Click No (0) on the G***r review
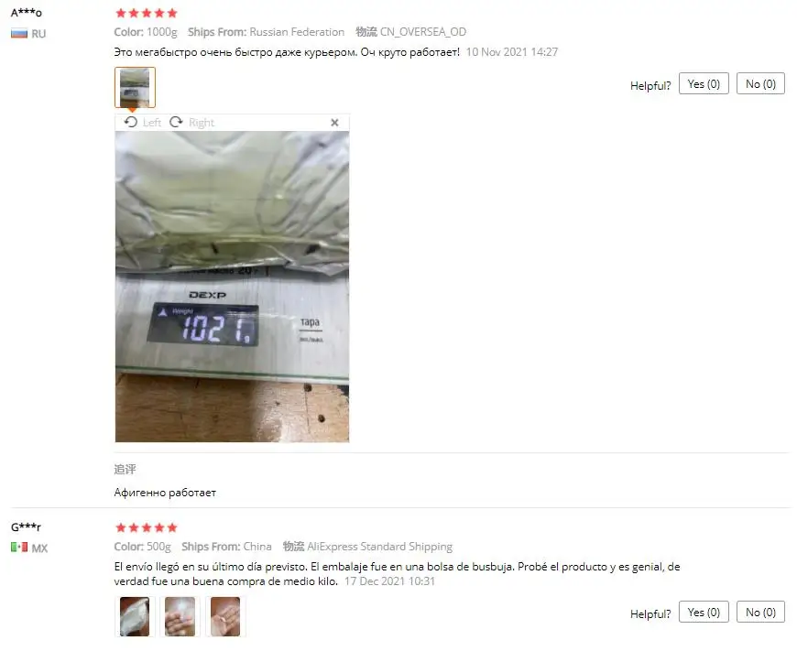Viewport: 797px width, 651px height. [x=760, y=612]
